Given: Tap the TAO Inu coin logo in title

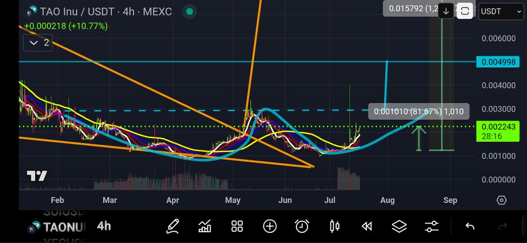Looking at the screenshot, I should [x=32, y=11].
